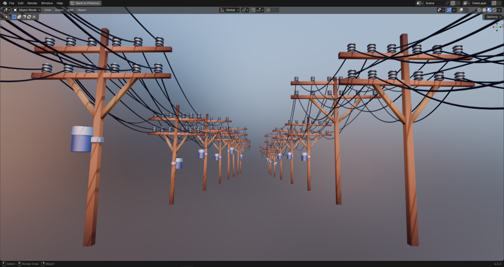Open the snapping options dropdown

260,10
